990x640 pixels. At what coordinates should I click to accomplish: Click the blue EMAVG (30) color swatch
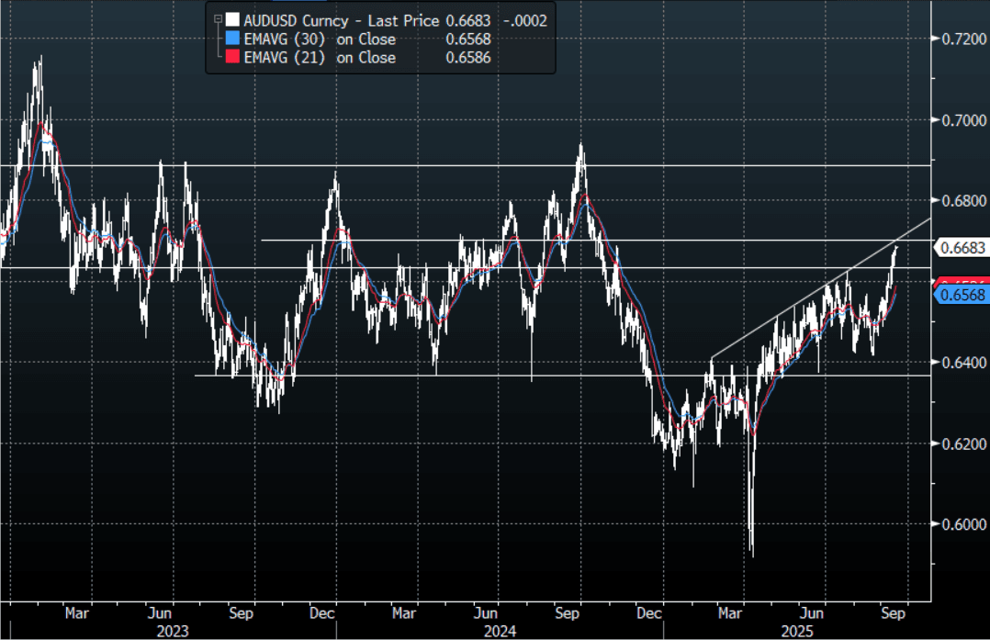click(x=233, y=39)
